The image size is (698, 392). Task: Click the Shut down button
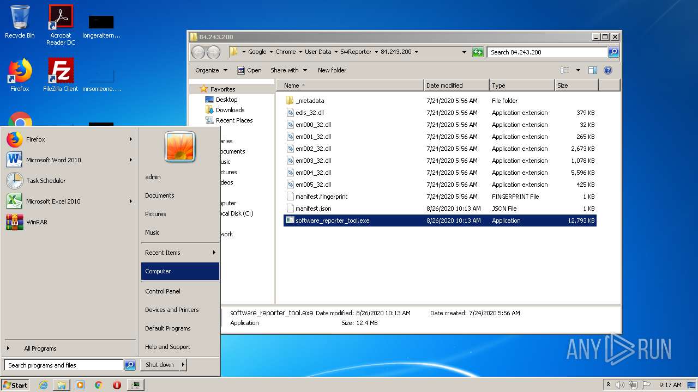[160, 365]
